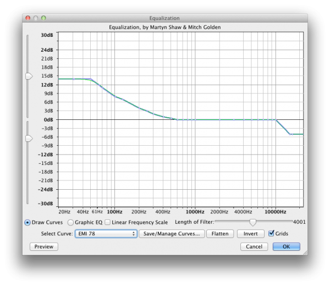Screen dimensions: 330x286
Task: Confirm the equalization with OK
Action: point(286,246)
